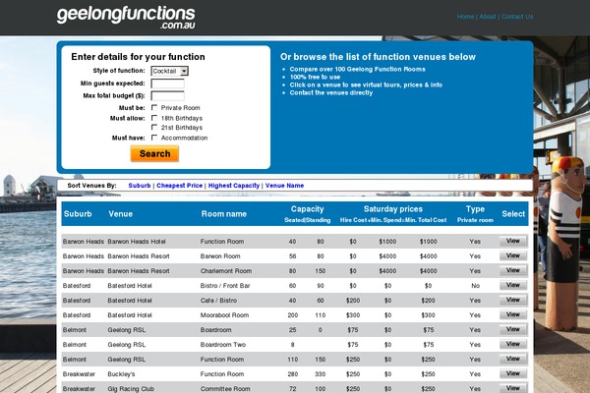Open the Home link in header
Image resolution: width=590 pixels, height=393 pixels.
point(465,17)
